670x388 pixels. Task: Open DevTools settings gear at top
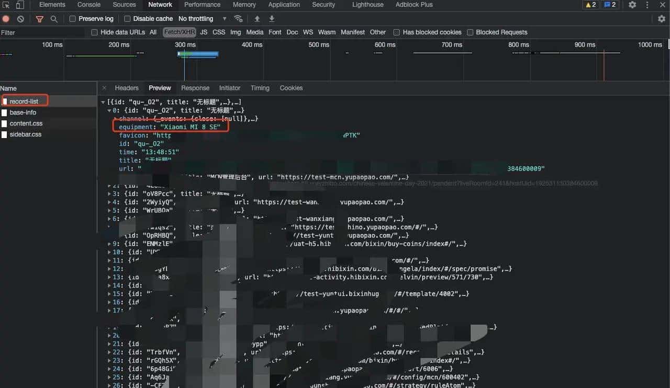[632, 5]
